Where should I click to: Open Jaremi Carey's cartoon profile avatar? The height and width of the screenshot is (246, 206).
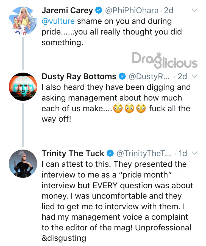(23, 21)
